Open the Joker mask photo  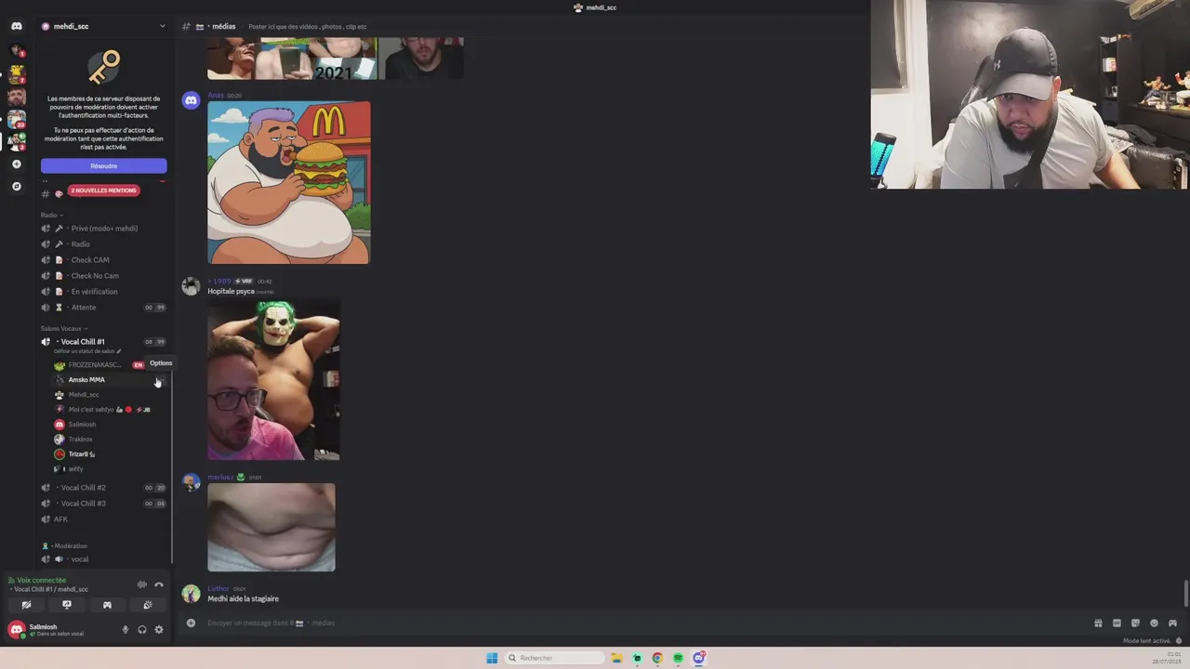273,379
